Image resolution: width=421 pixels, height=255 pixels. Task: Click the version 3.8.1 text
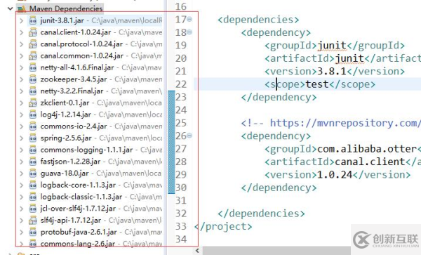point(332,71)
